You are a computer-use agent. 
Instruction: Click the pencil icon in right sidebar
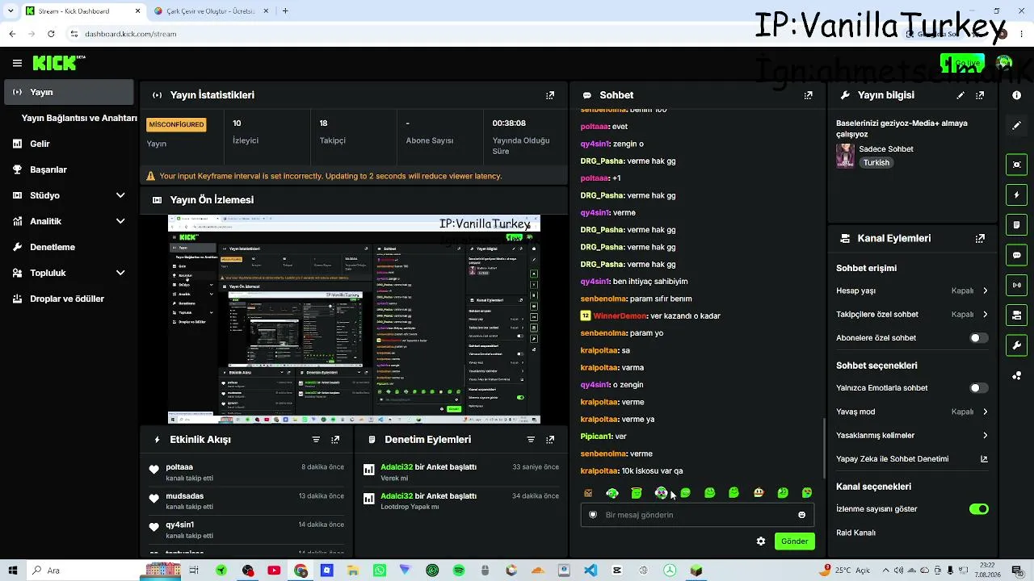(x=1016, y=126)
